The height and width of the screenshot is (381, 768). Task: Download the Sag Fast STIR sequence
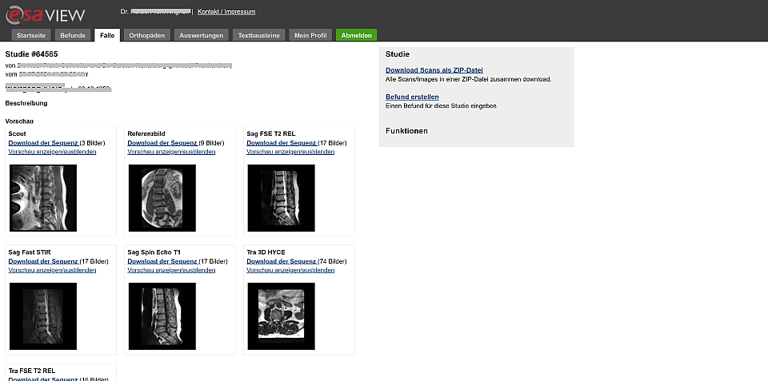(43, 261)
